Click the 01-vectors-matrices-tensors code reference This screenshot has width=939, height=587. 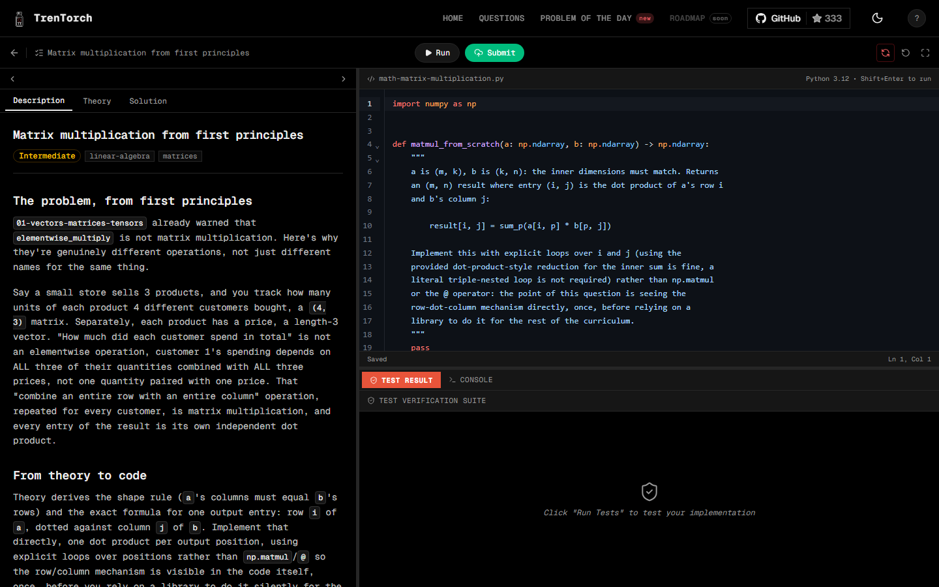tap(80, 223)
